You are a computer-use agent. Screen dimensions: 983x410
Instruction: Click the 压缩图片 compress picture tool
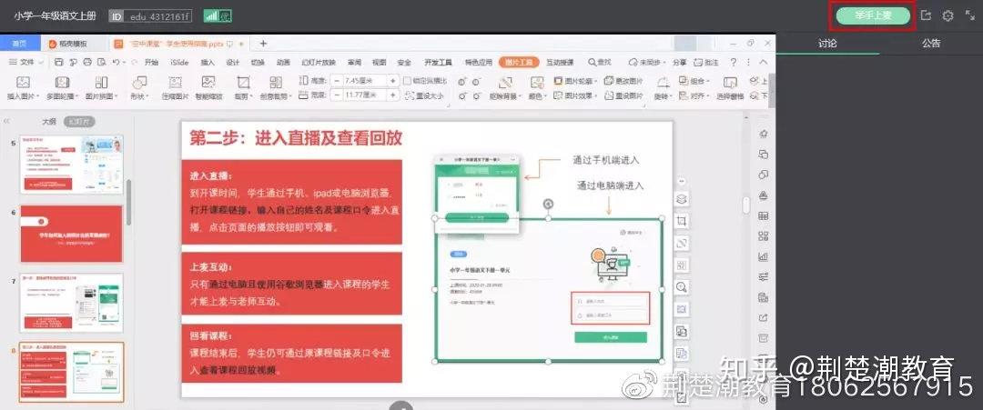(x=175, y=87)
